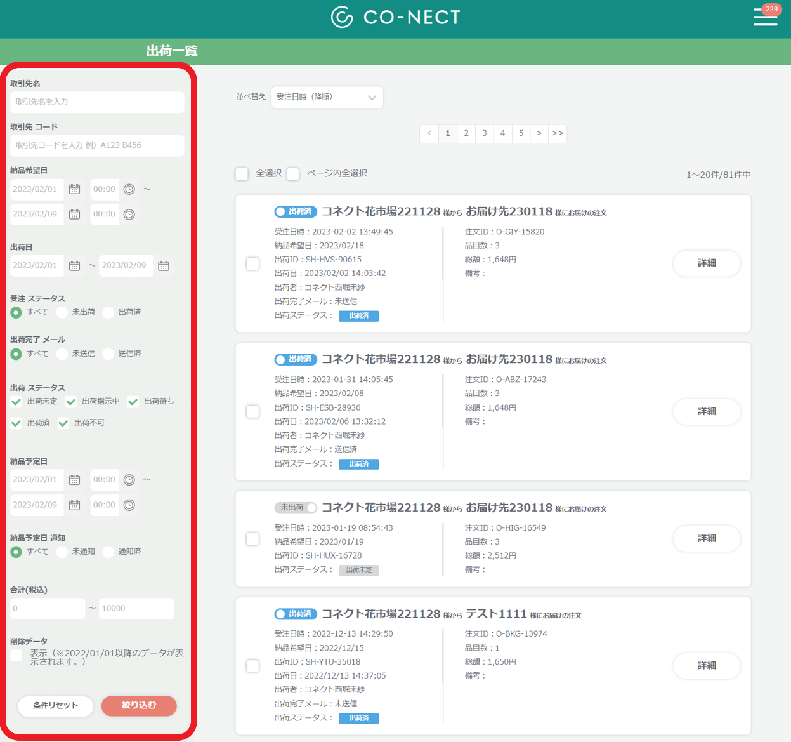Uncheck 出荷不可 shipping status filter
The width and height of the screenshot is (791, 742).
coord(63,423)
